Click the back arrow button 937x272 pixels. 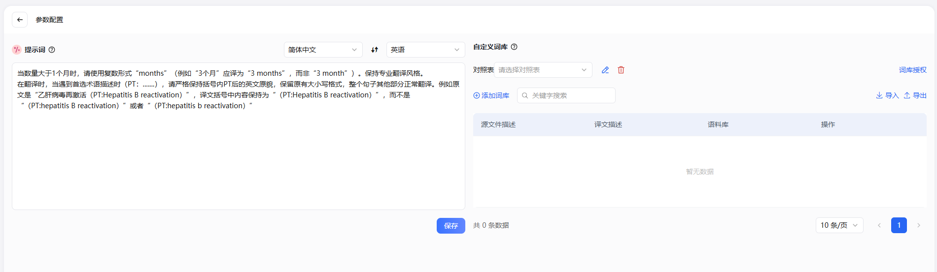[x=20, y=20]
